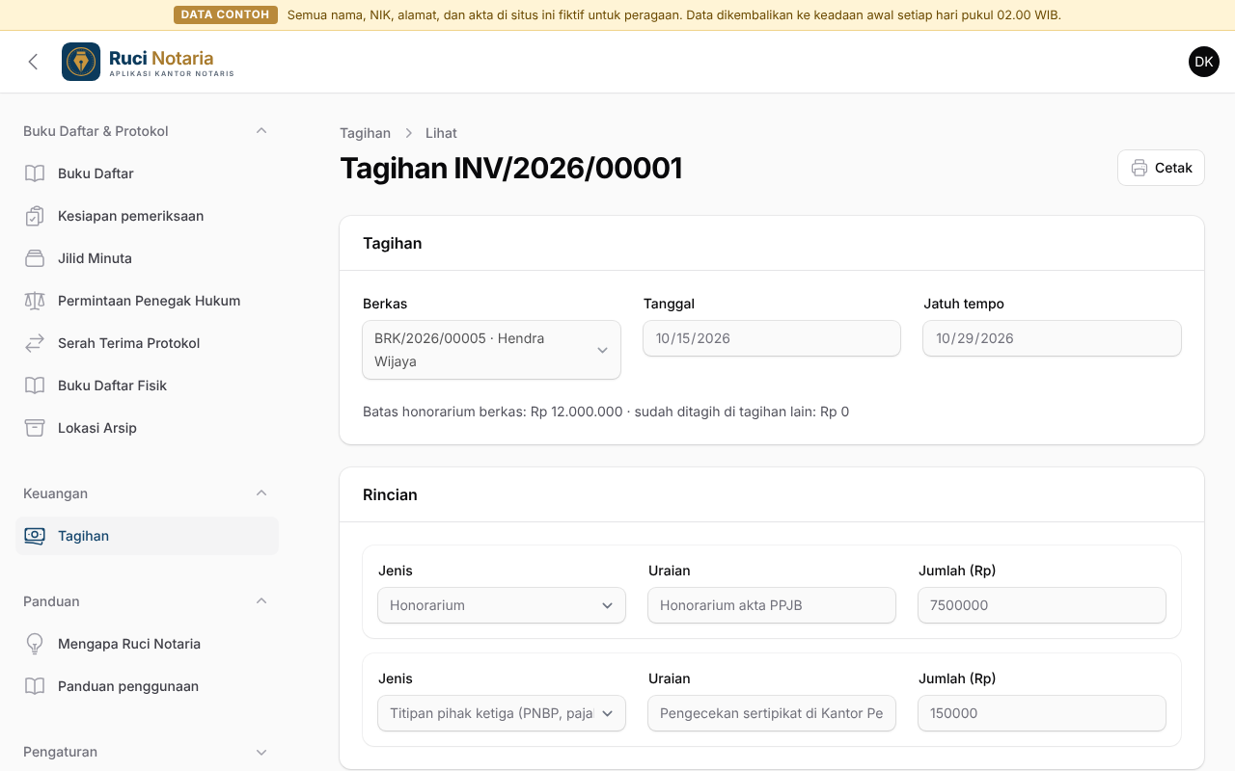Go to Kesiapan pemeriksaan page
This screenshot has width=1235, height=771.
[x=147, y=216]
